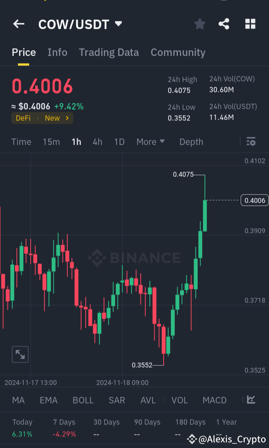Enable the VOL indicator
The width and height of the screenshot is (269, 448).
click(x=180, y=400)
